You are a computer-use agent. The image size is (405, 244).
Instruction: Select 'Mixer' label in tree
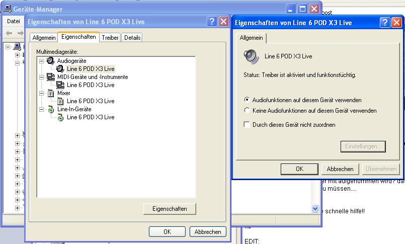(x=63, y=93)
